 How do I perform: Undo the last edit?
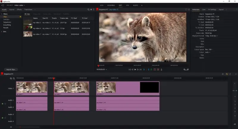tap(184, 69)
